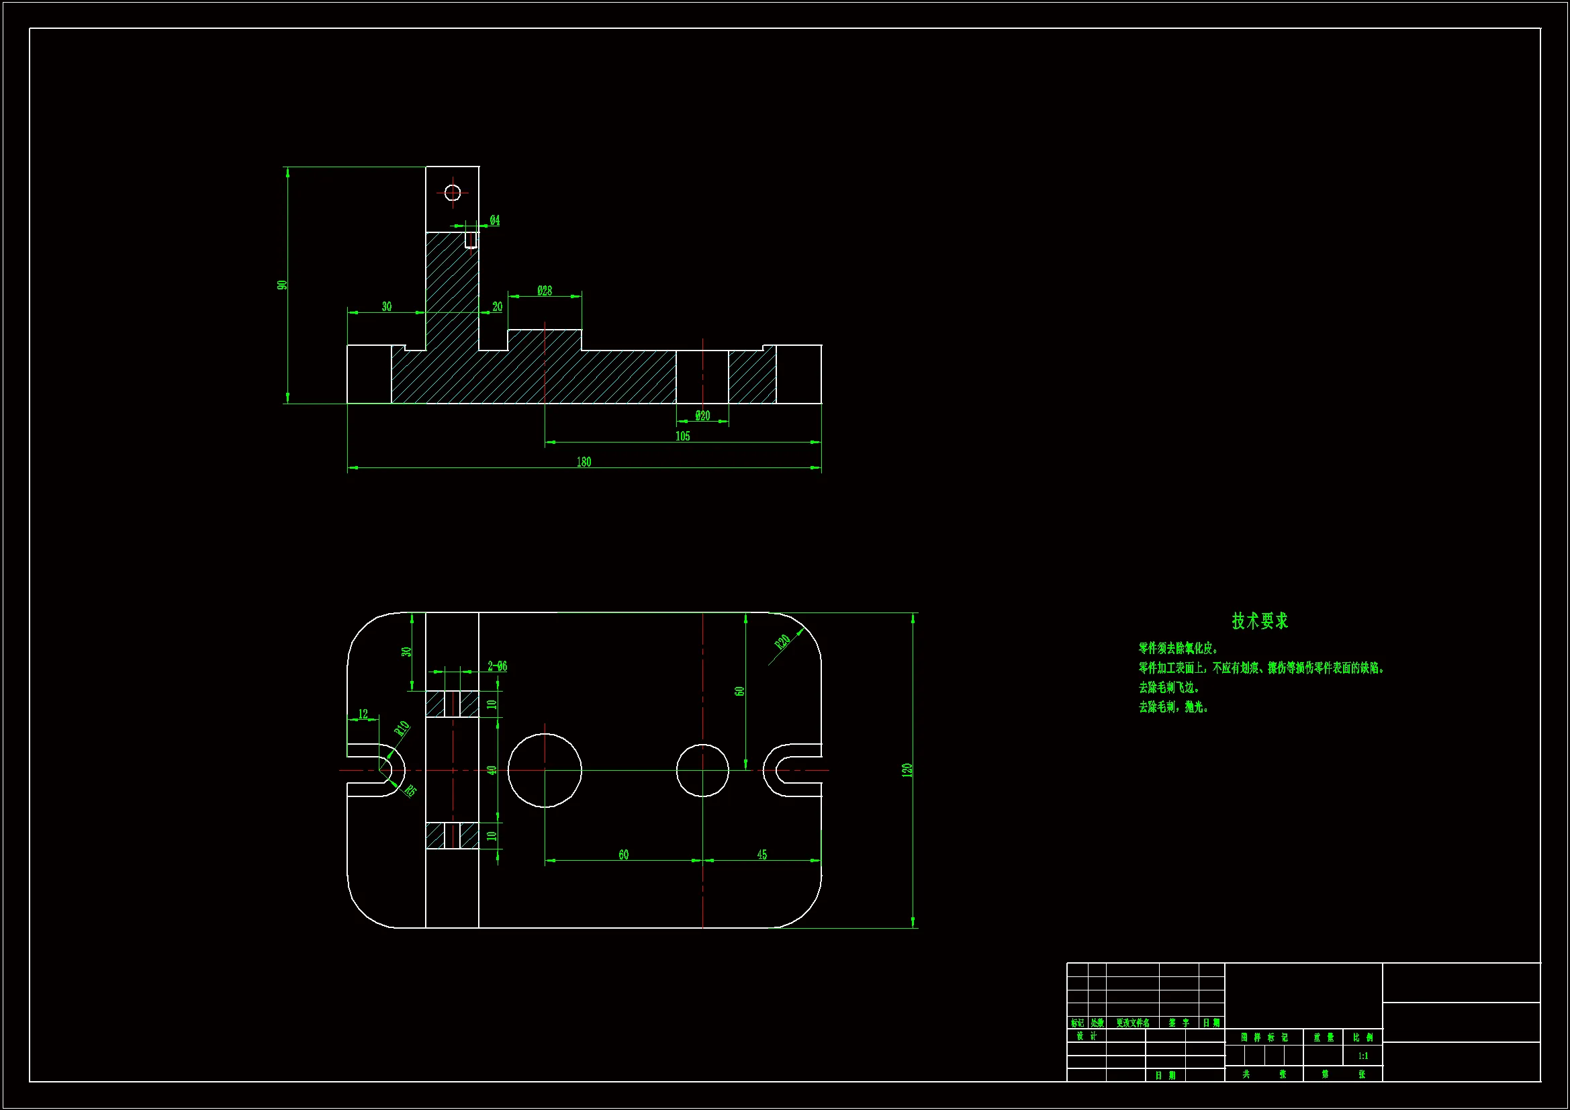Select the 去除毛刺飞边 requirement line

1168,688
